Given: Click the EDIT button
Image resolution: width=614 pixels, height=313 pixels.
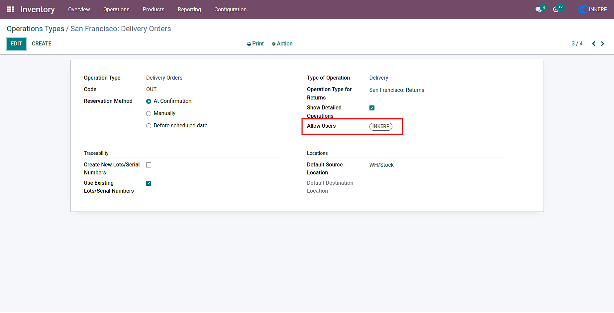Looking at the screenshot, I should coord(16,44).
